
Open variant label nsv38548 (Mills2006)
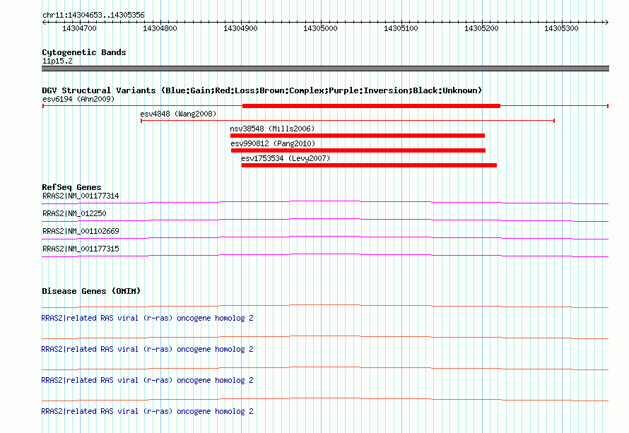272,129
